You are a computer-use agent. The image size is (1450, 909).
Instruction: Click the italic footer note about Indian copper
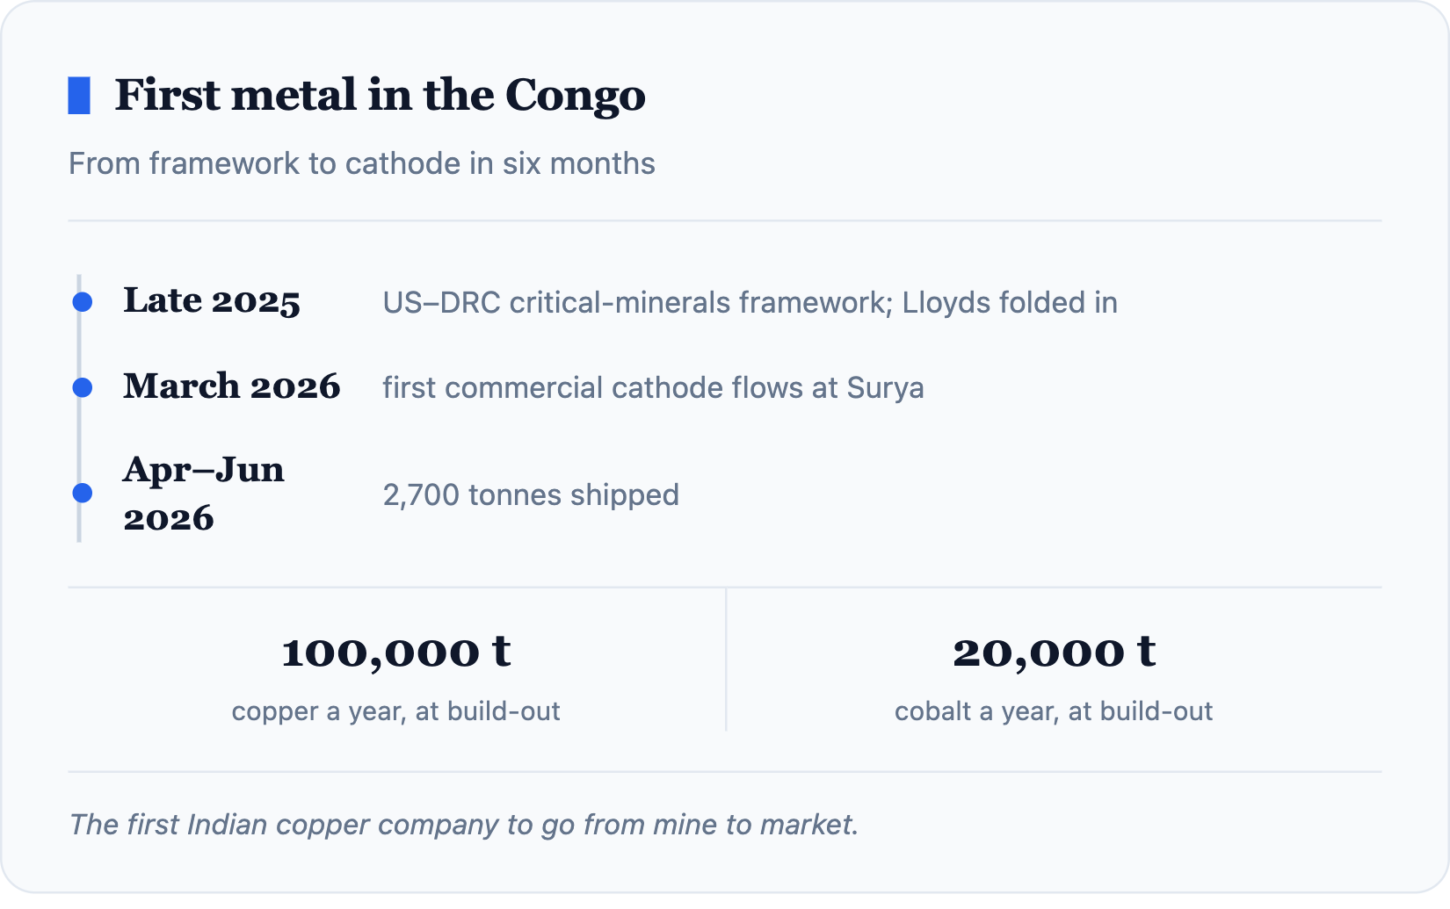click(464, 824)
